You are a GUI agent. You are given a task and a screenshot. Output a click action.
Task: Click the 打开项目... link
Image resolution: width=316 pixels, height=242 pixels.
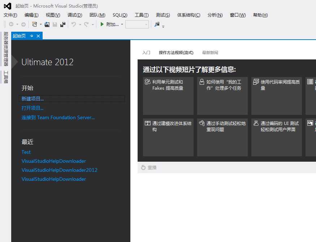point(33,108)
